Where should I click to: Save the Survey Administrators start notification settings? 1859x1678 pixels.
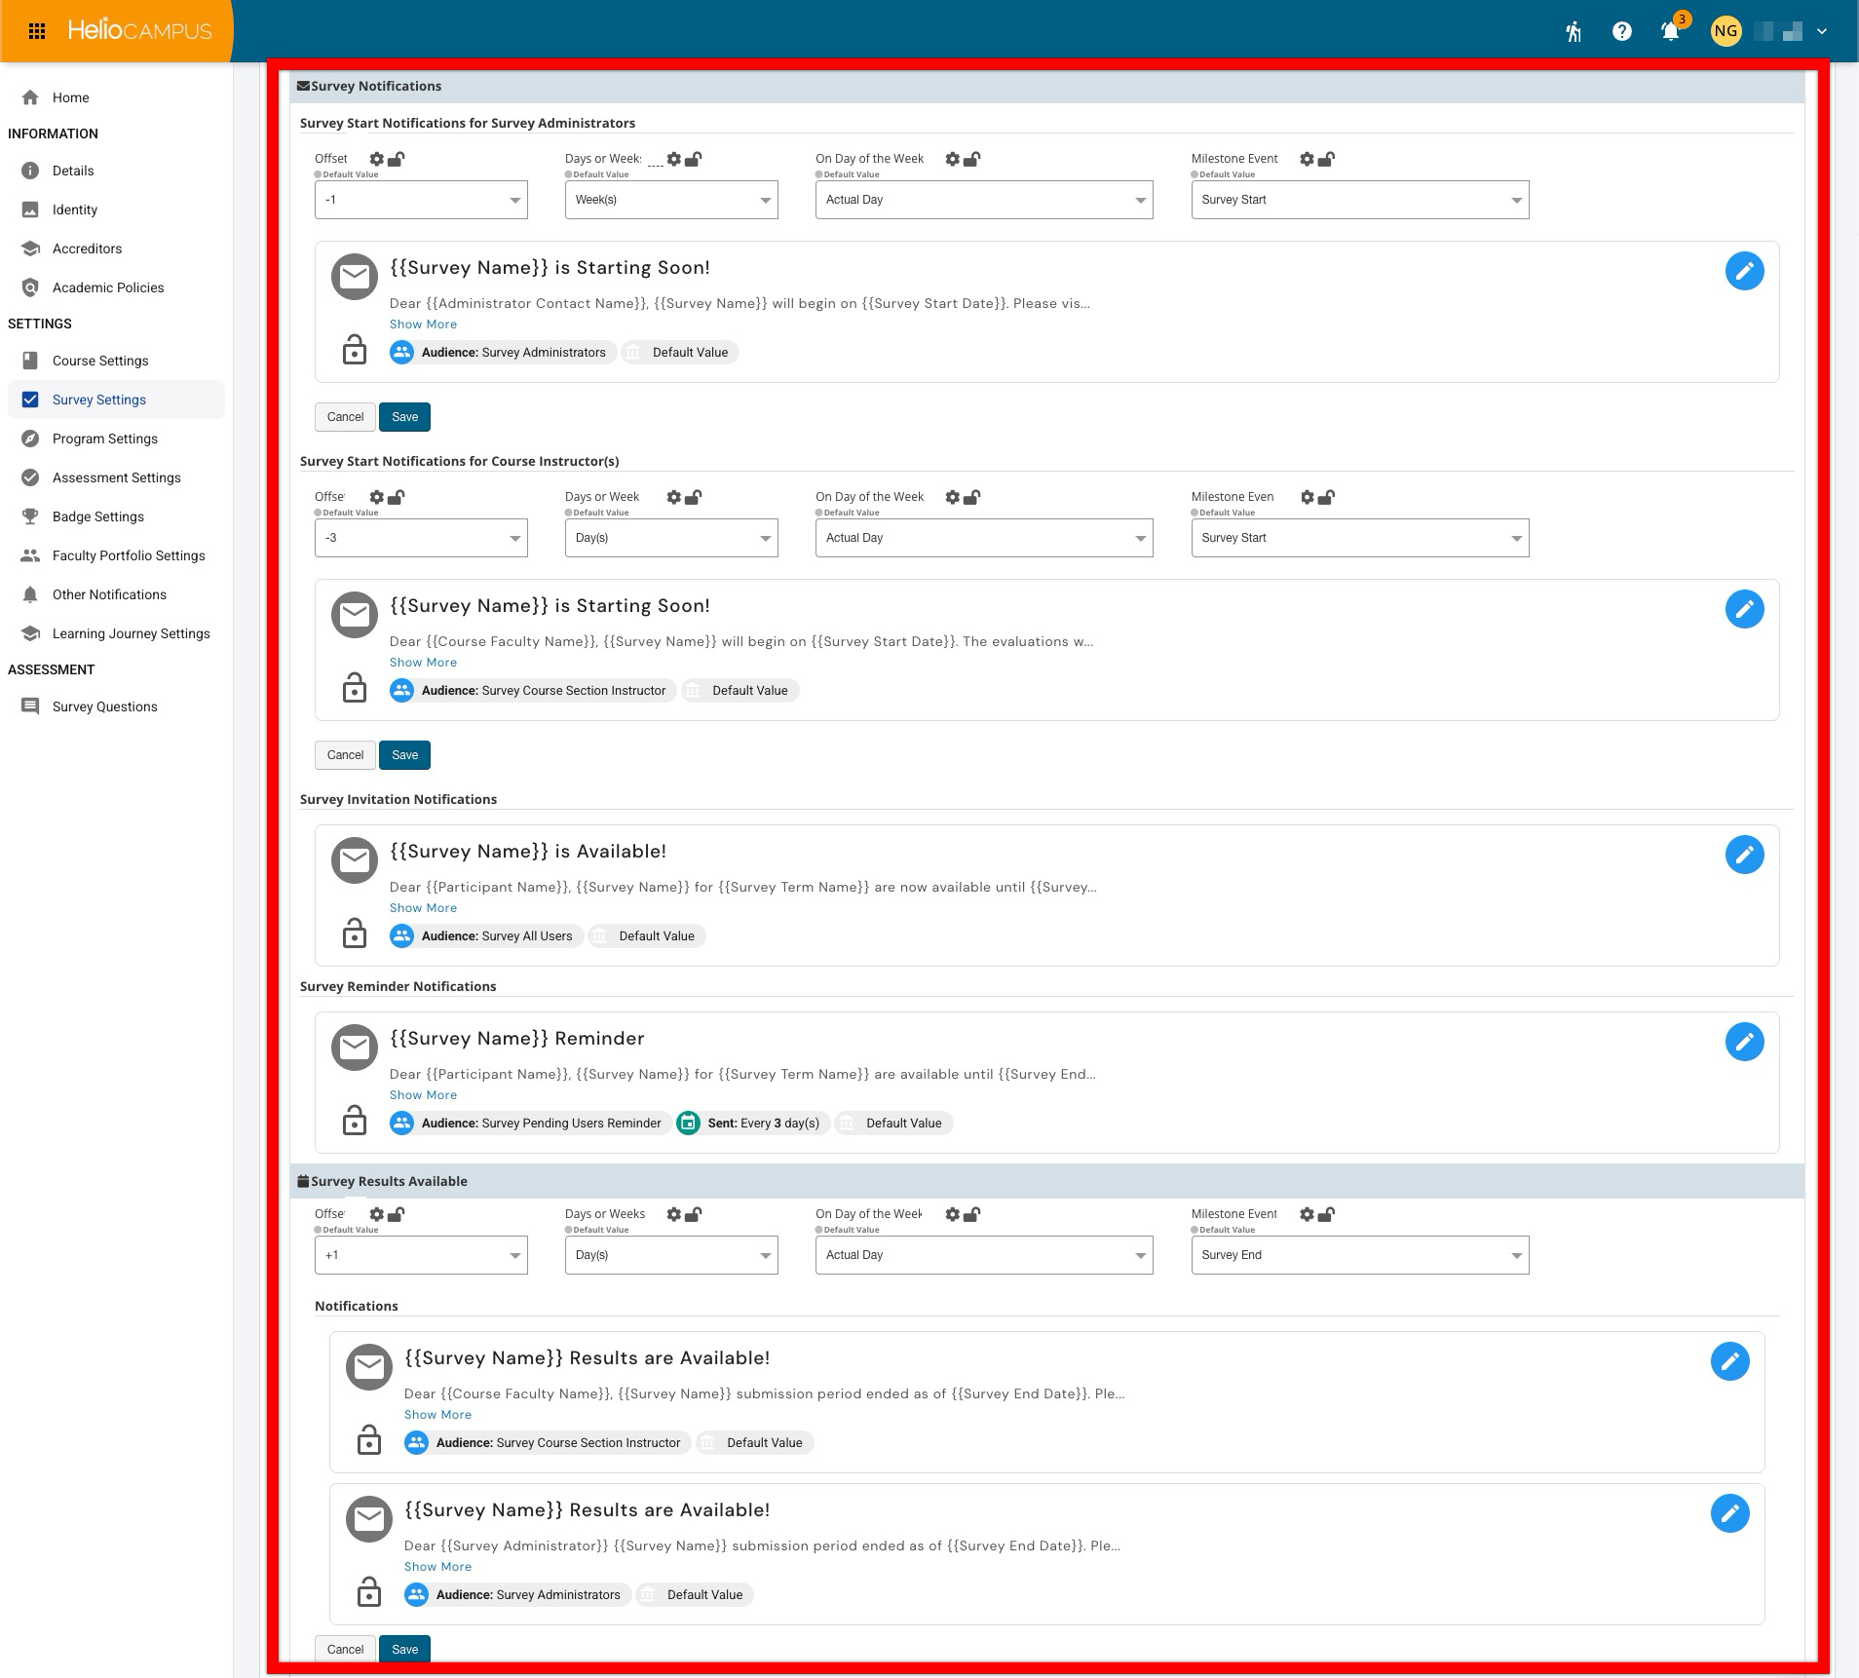[x=404, y=417]
